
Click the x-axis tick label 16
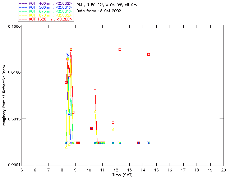[x=170, y=170]
